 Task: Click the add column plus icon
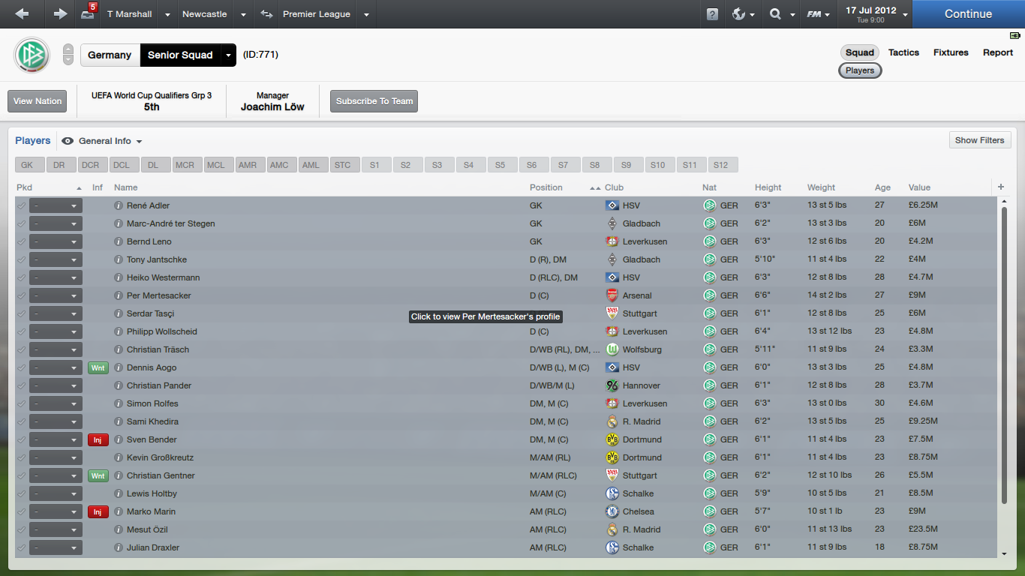pos(1001,187)
